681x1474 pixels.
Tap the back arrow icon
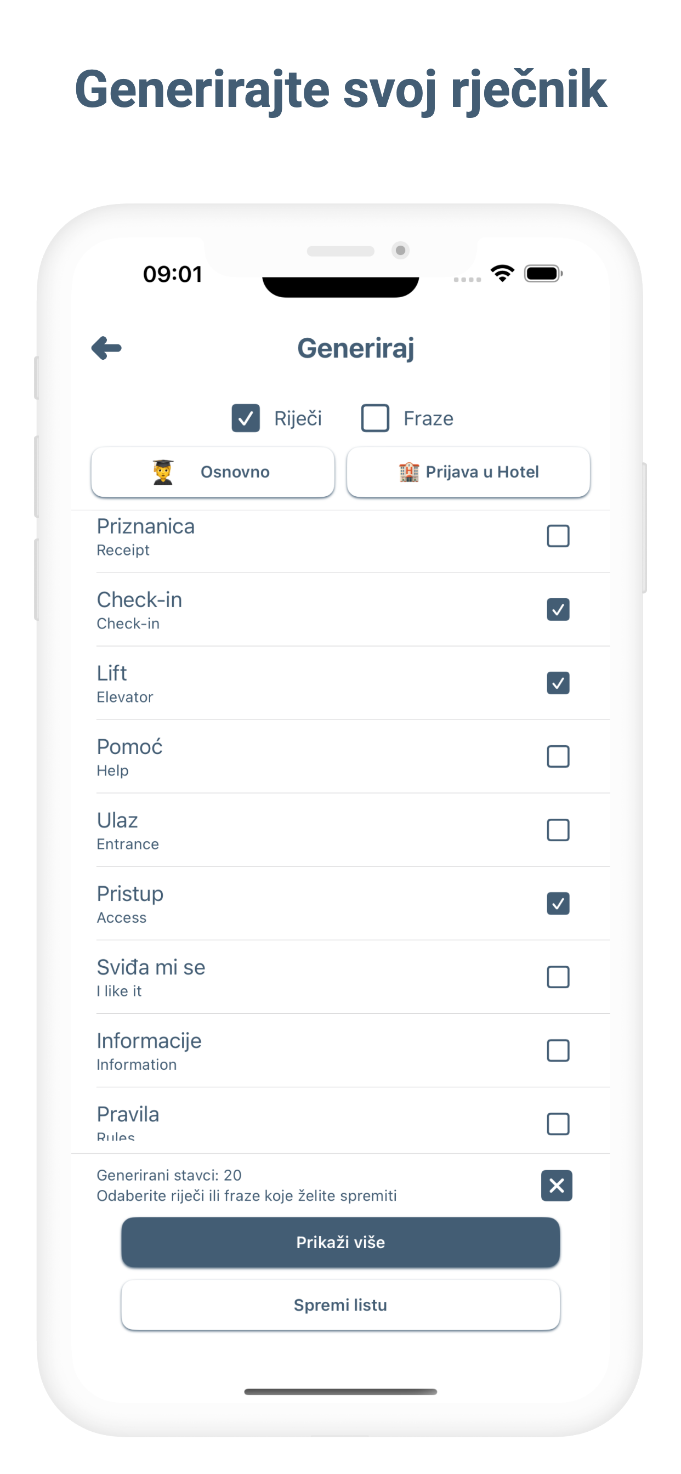106,348
